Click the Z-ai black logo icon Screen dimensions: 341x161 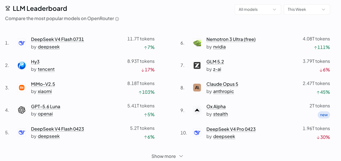197,65
